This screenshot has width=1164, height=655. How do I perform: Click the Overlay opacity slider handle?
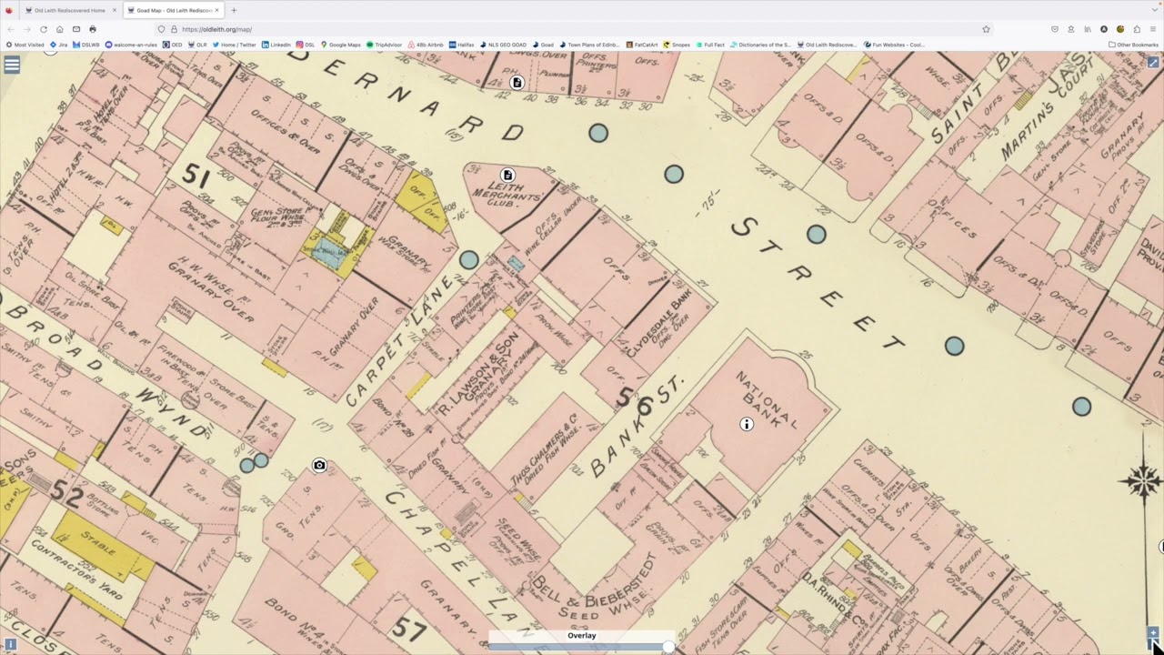668,646
